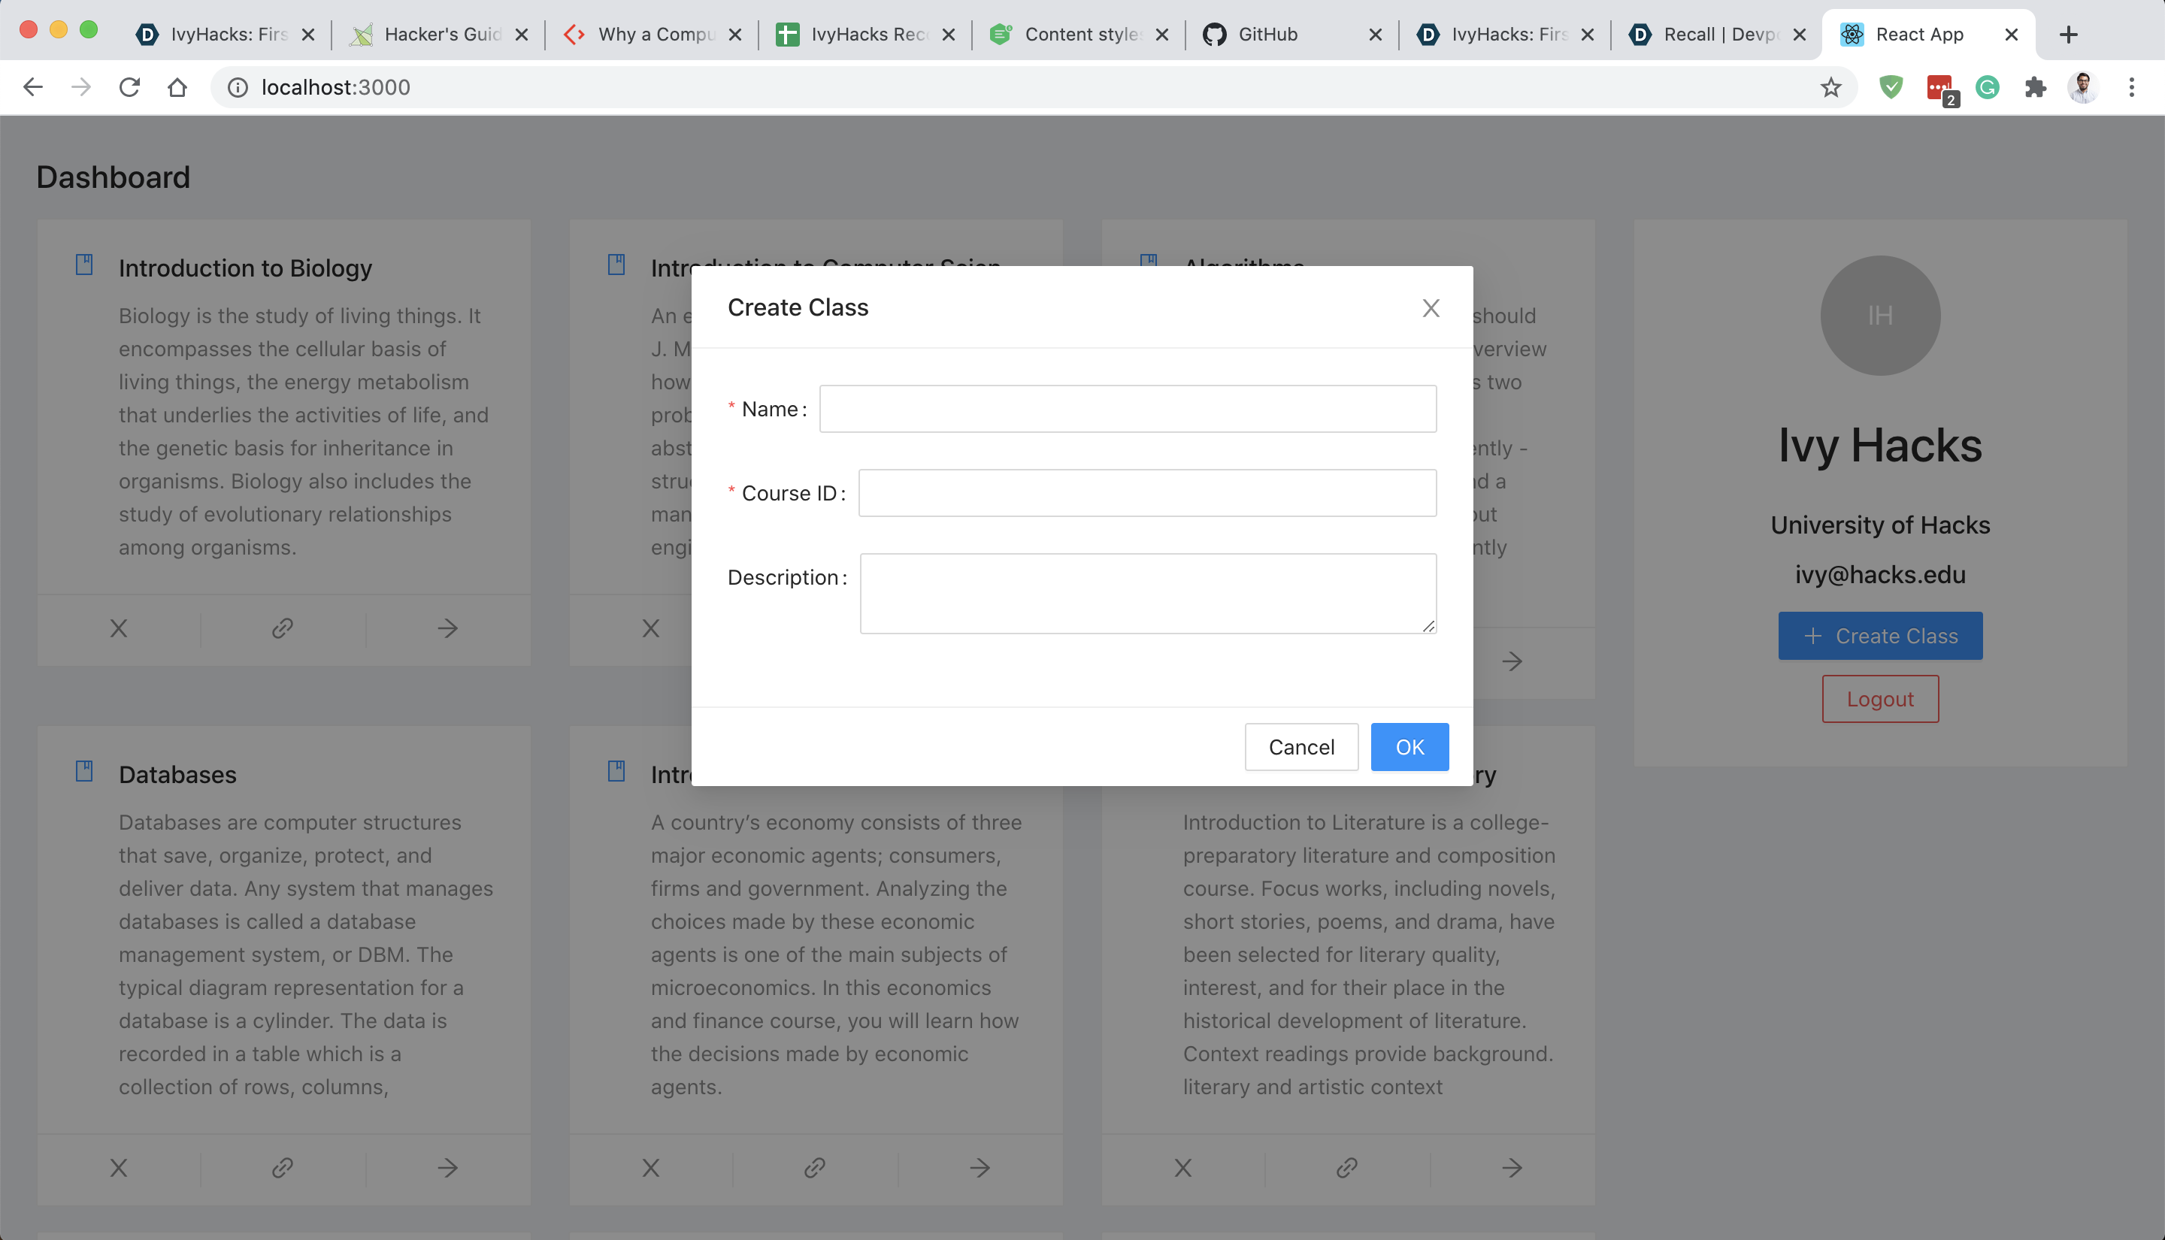This screenshot has width=2165, height=1240.
Task: Focus the Course ID input field
Action: coord(1146,493)
